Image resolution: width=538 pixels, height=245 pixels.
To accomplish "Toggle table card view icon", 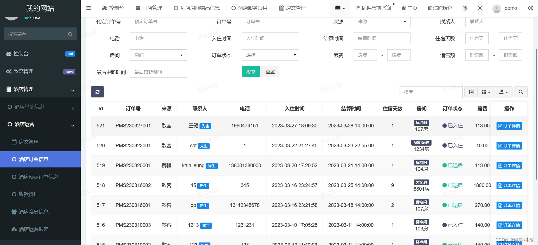I will tap(471, 92).
